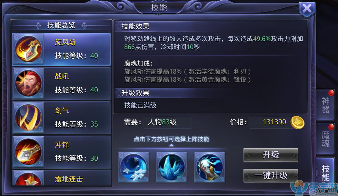Click the 人物83级 requirement field
This screenshot has width=338, height=196.
168,122
